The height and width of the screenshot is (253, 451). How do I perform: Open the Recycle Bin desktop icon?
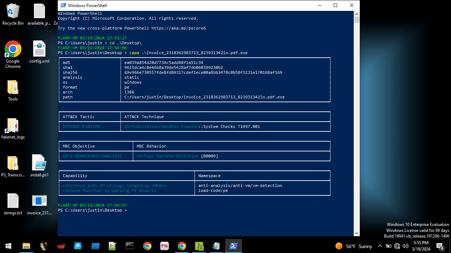13,14
